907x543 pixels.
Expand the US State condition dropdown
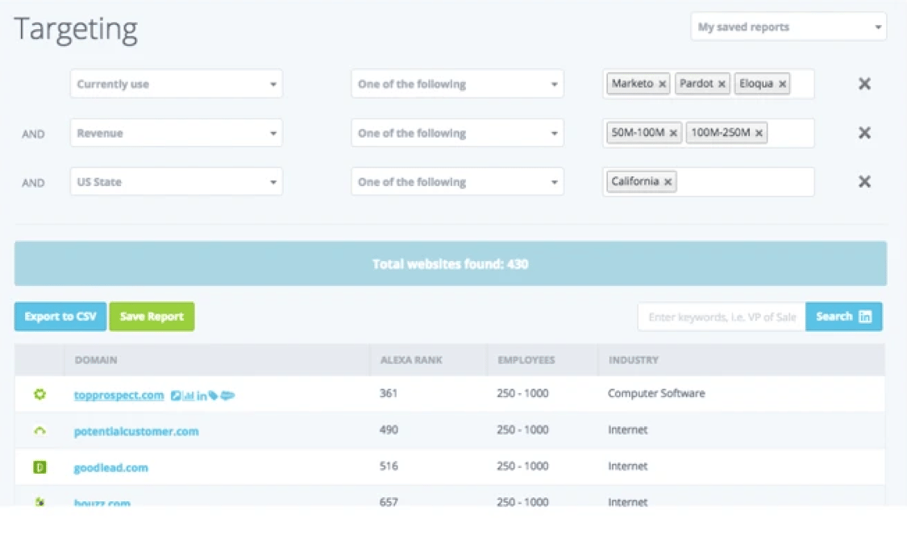[x=456, y=181]
